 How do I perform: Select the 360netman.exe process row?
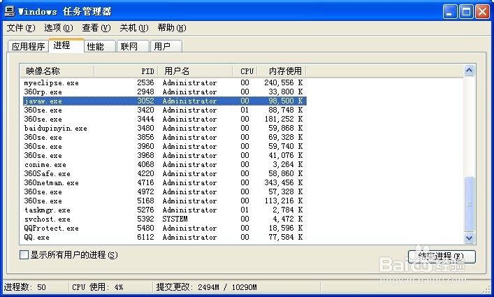click(164, 182)
